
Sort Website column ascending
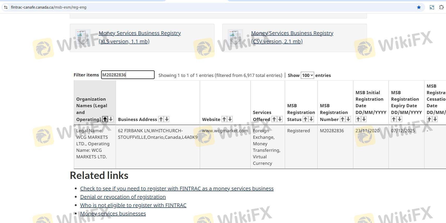point(224,119)
